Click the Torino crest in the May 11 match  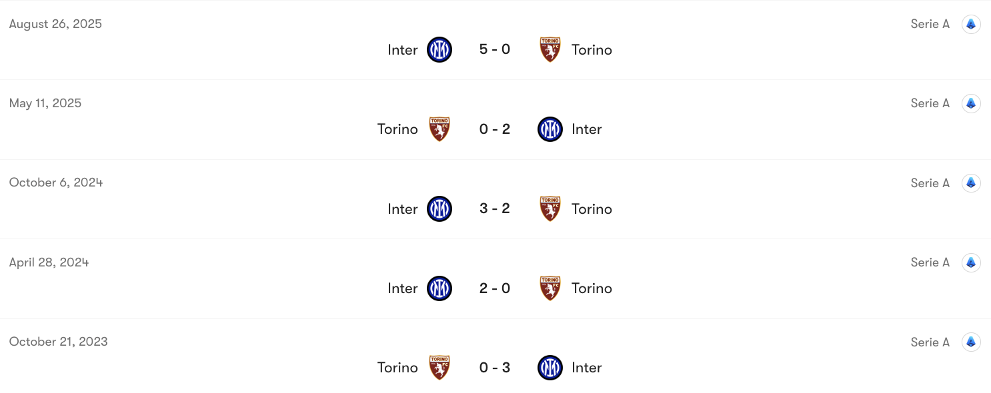point(439,129)
